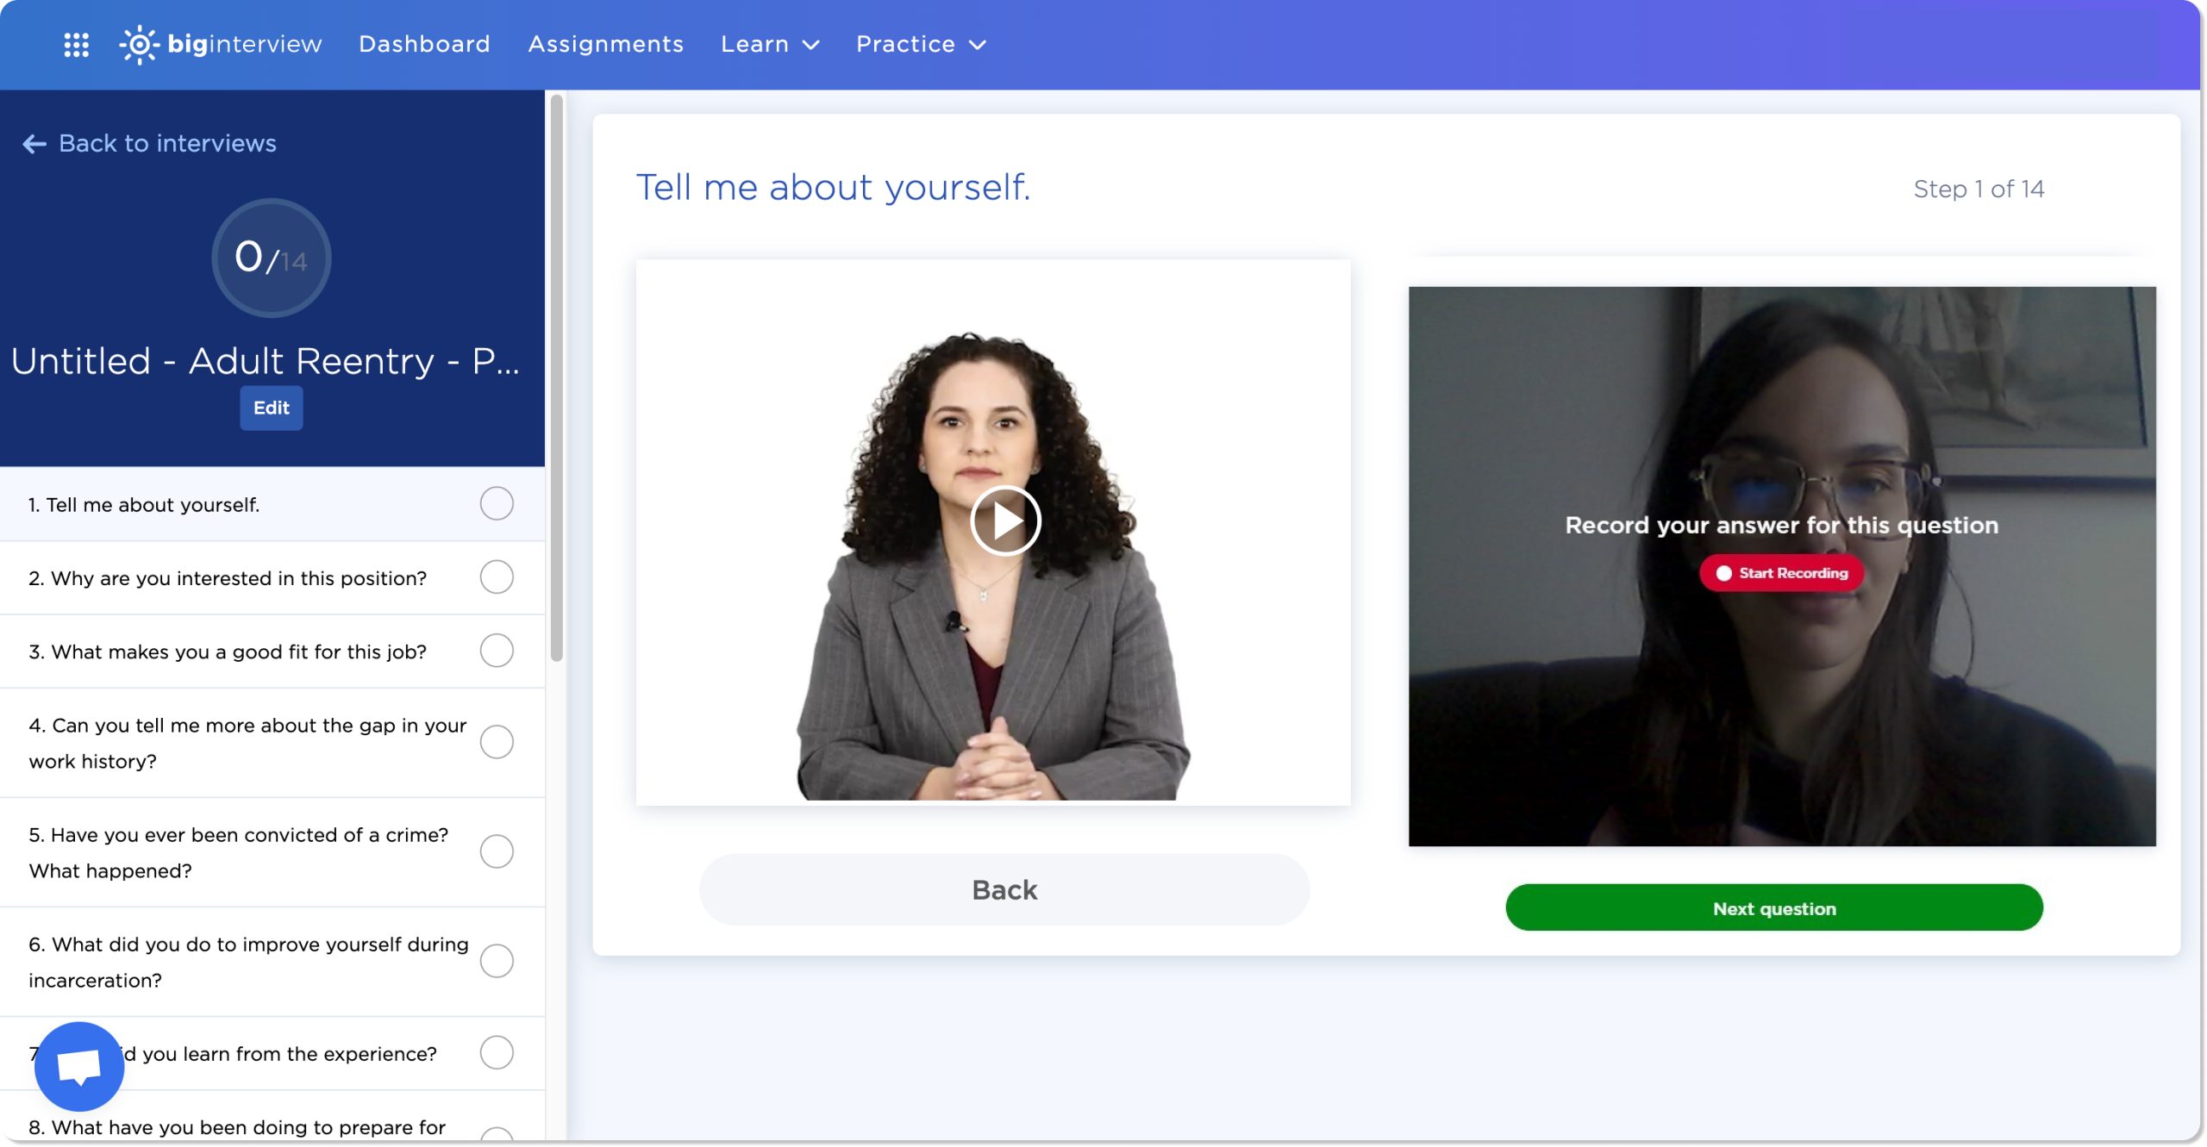Navigate to Dashboard menu item
Viewport: 2207px width, 1147px height.
423,42
